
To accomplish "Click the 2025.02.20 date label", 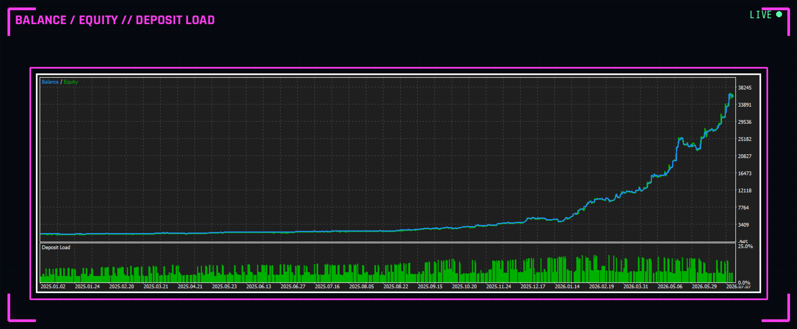I will coord(122,287).
